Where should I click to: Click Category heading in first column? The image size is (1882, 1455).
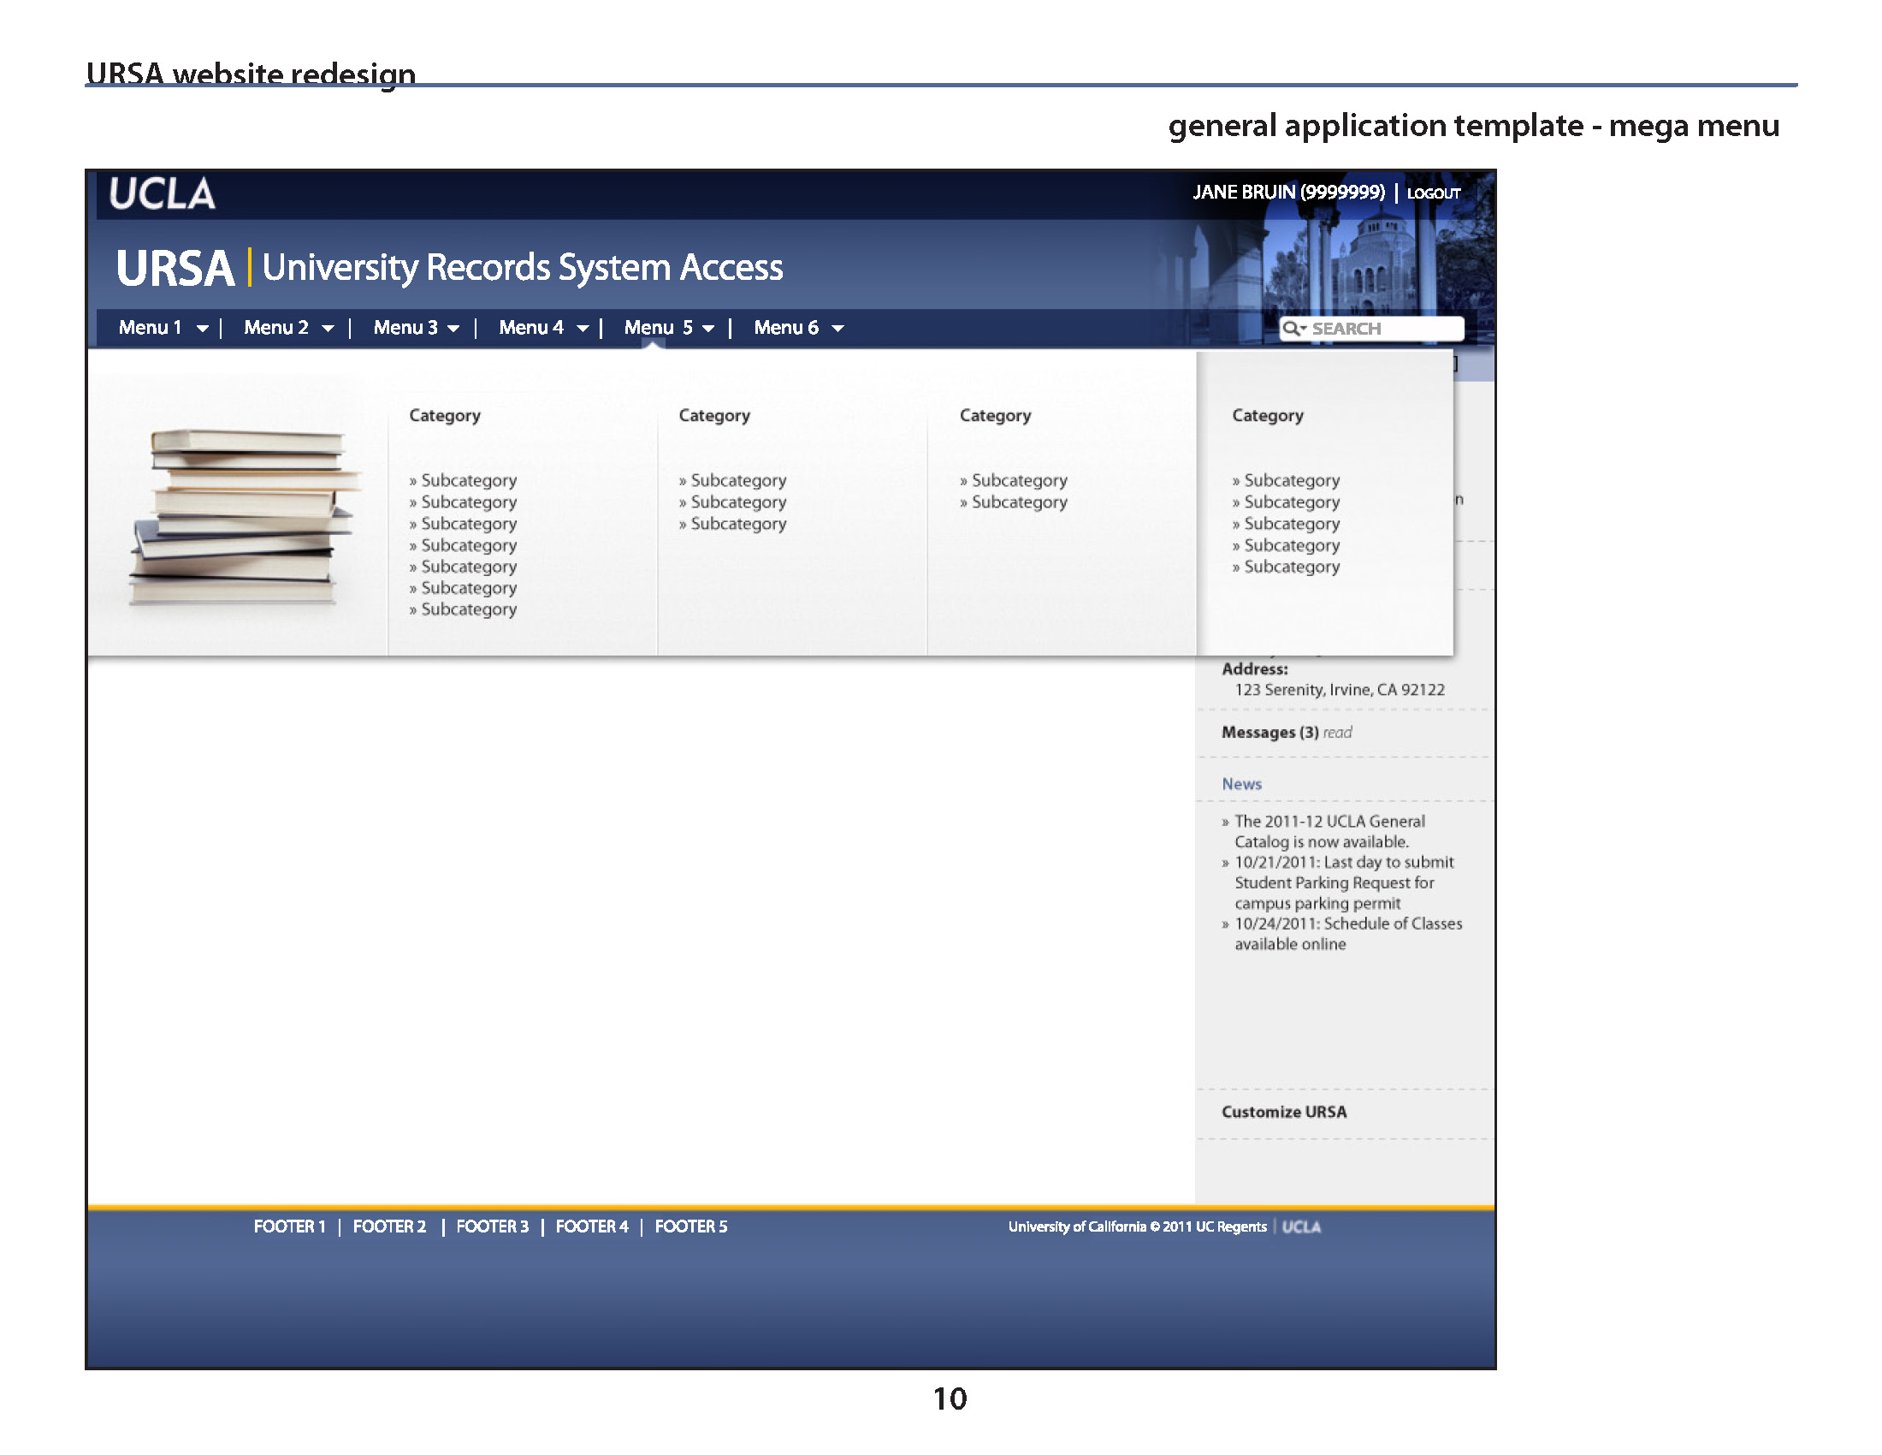click(x=445, y=415)
